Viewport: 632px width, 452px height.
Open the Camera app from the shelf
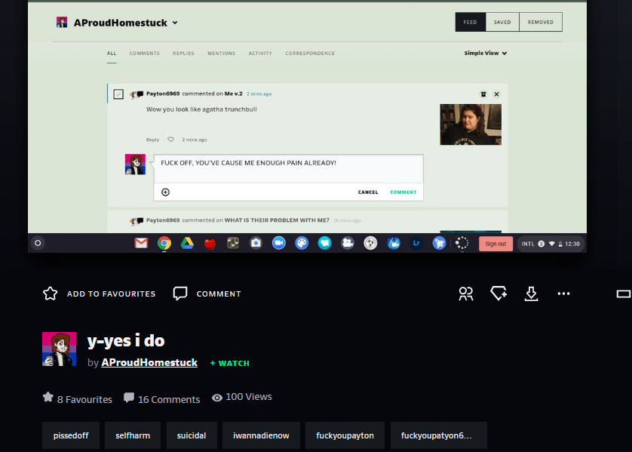click(x=256, y=243)
